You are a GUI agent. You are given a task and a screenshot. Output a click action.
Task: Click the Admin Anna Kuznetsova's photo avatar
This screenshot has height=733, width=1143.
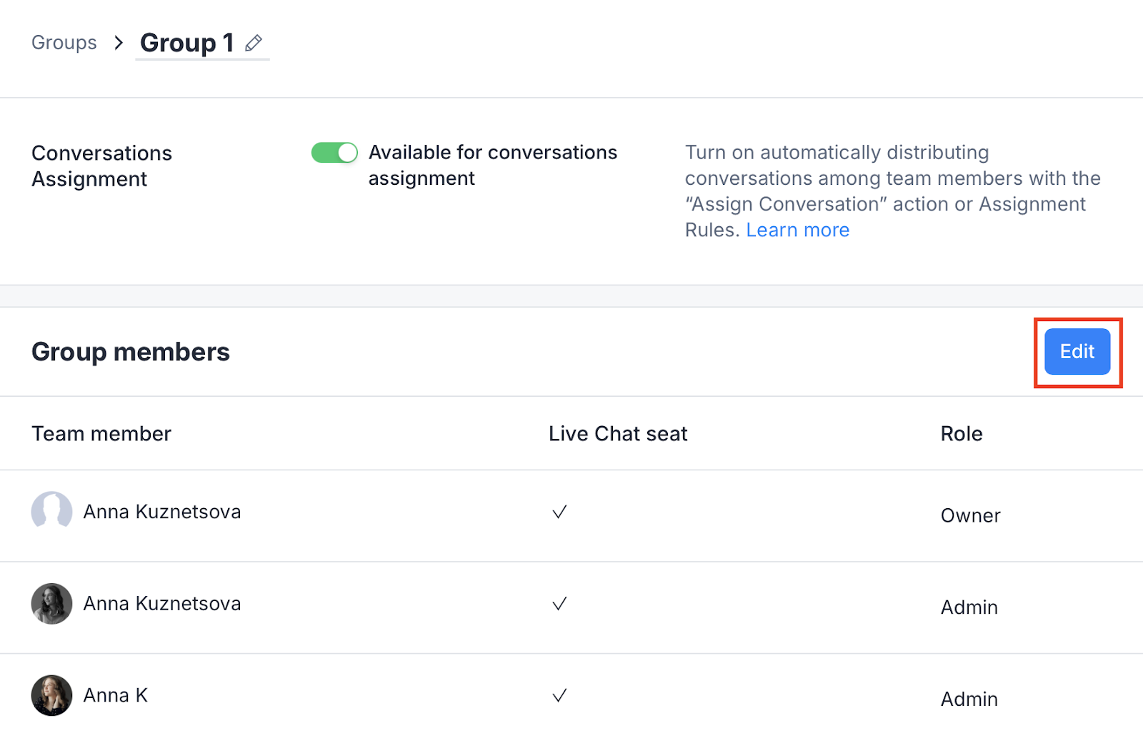click(51, 604)
